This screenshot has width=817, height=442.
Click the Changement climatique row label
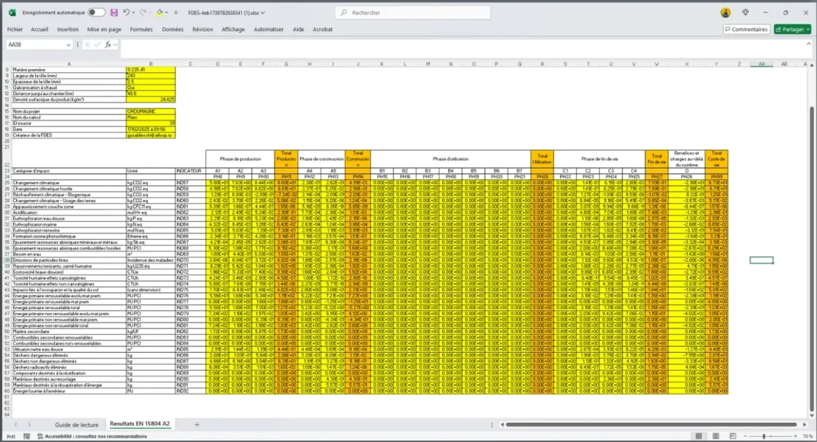(x=69, y=183)
